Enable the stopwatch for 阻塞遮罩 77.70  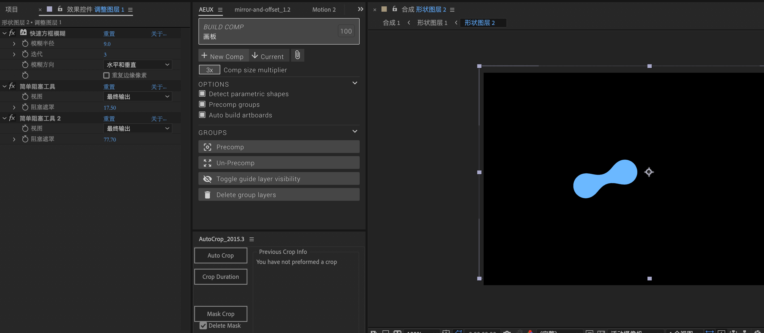[25, 139]
